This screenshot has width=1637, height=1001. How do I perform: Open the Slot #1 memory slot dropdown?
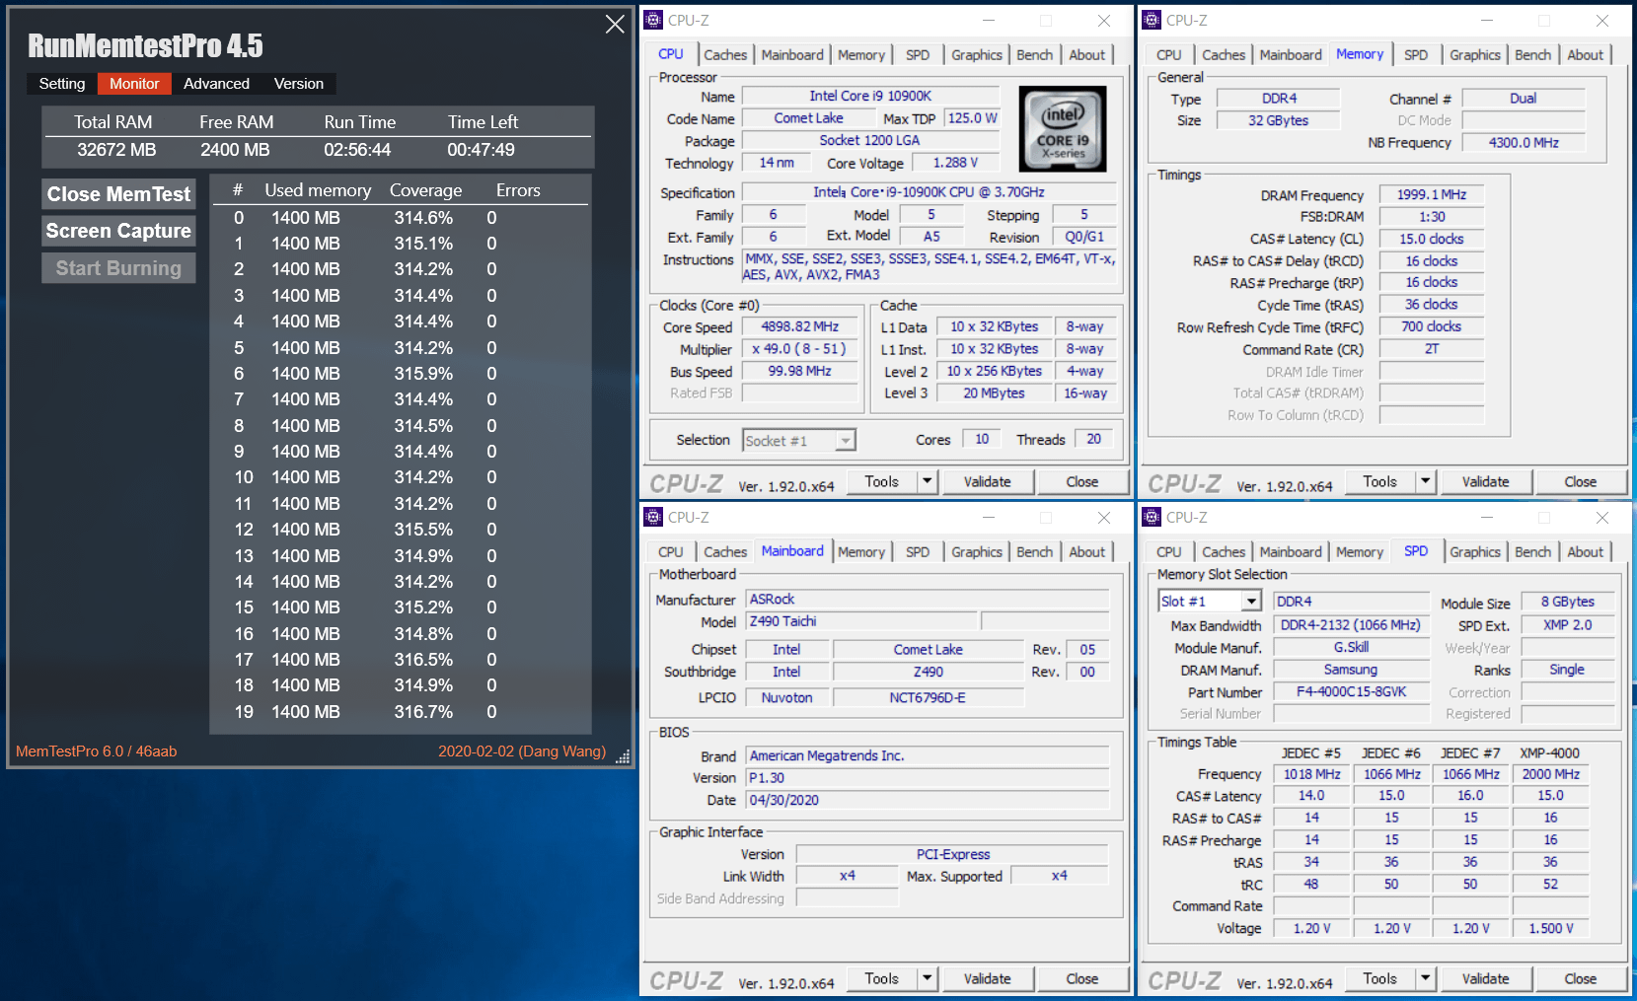(x=1251, y=602)
